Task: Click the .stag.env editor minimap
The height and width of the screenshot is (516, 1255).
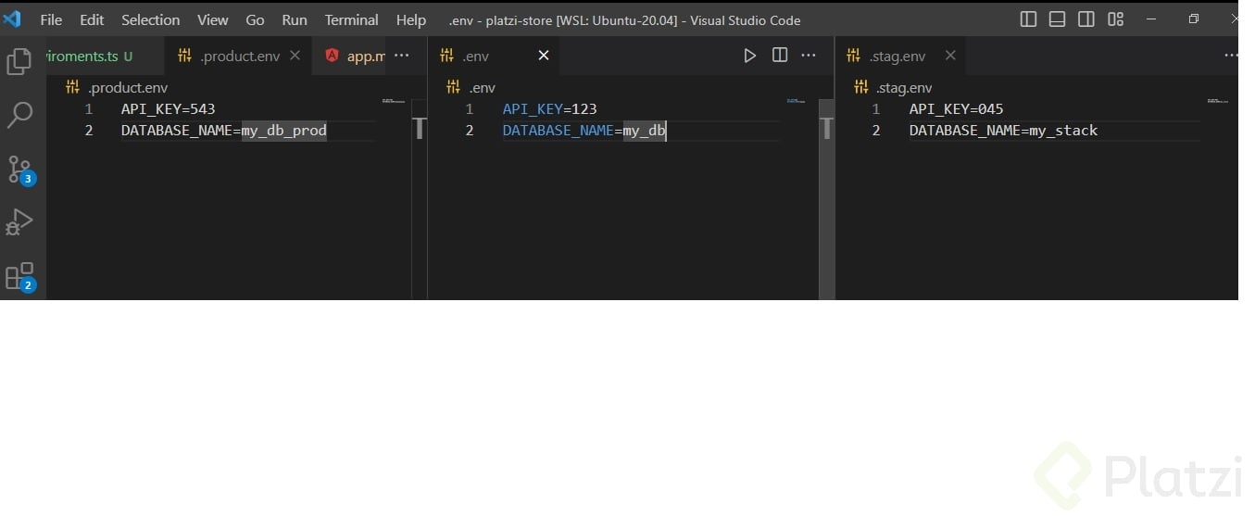Action: (1218, 100)
